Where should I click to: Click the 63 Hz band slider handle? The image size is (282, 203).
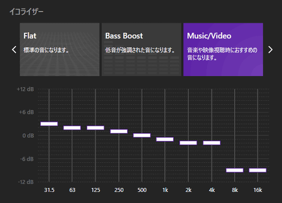(72, 128)
